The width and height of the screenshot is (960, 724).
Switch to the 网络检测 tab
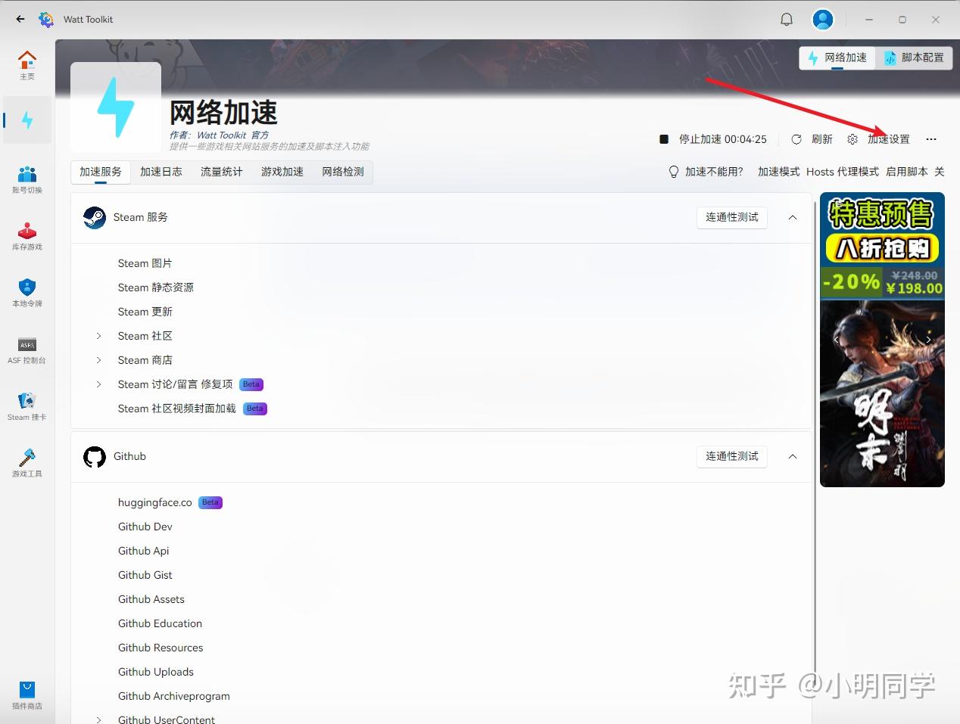(342, 172)
